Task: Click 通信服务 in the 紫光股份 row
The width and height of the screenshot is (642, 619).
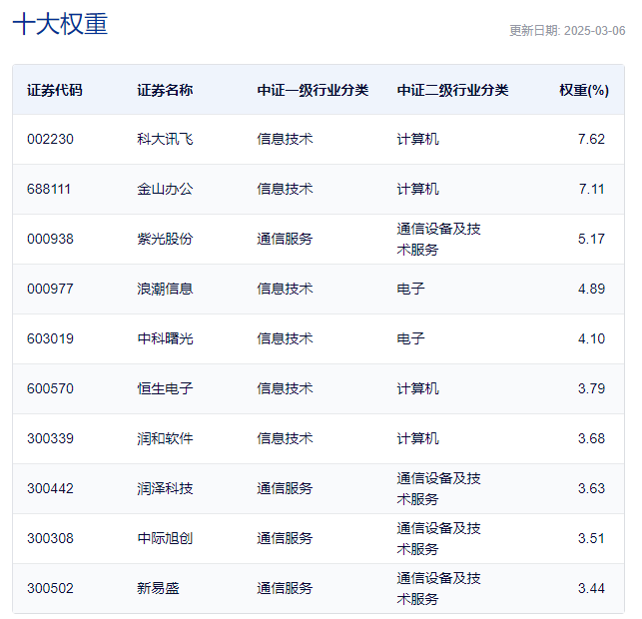Action: tap(285, 239)
